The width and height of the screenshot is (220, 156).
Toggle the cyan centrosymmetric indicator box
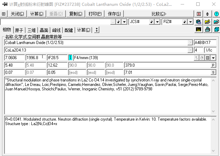click(70, 58)
